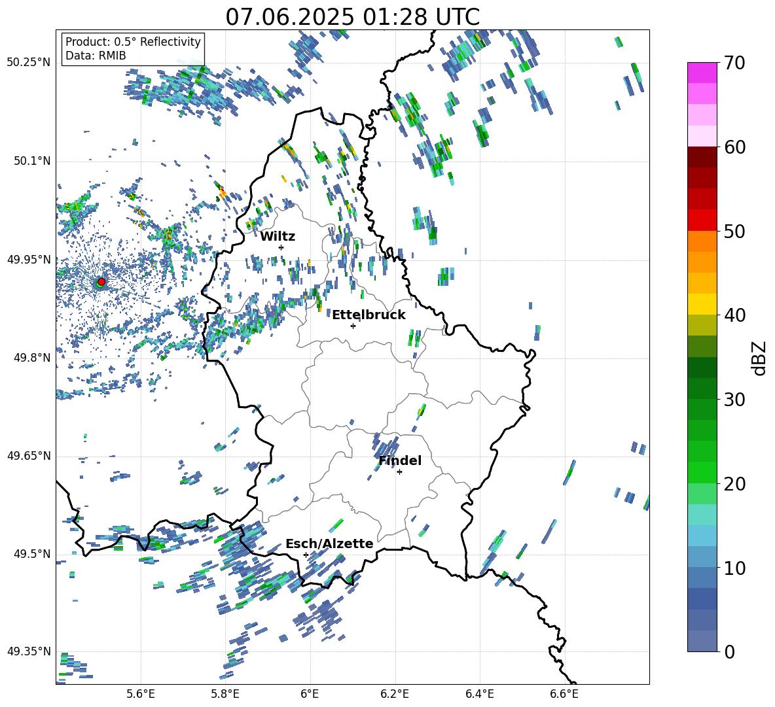Viewport: 775px width, 707px height.
Task: Click the yellow 40 dBZ colorbar segment
Action: click(x=702, y=304)
